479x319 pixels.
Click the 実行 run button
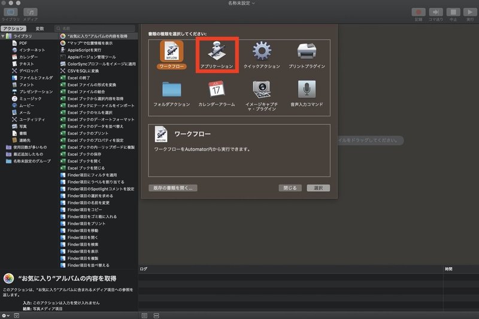[x=470, y=12]
